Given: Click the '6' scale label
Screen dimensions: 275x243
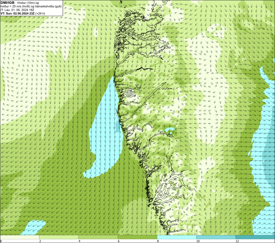Looking at the screenshot, I should tap(119, 241).
